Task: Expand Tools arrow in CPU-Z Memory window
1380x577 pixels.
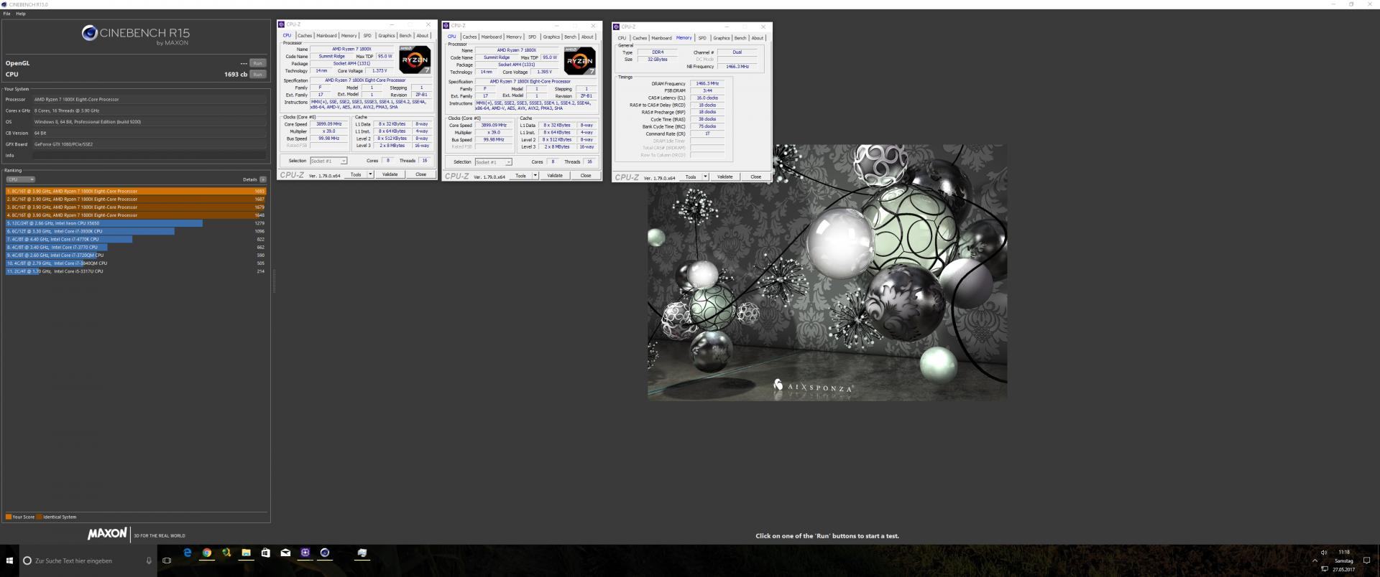Action: click(705, 177)
